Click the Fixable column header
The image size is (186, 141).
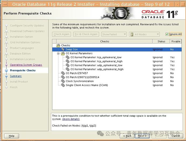coord(176,41)
